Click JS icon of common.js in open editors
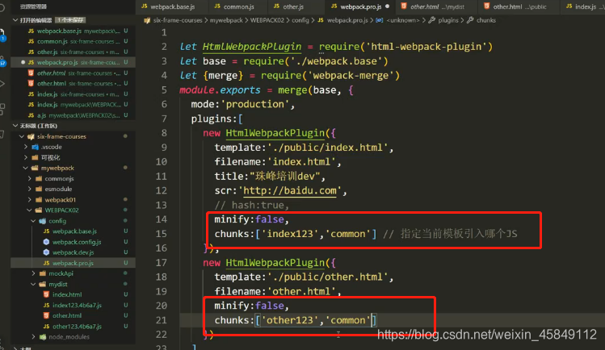Image resolution: width=605 pixels, height=350 pixels. tap(31, 41)
